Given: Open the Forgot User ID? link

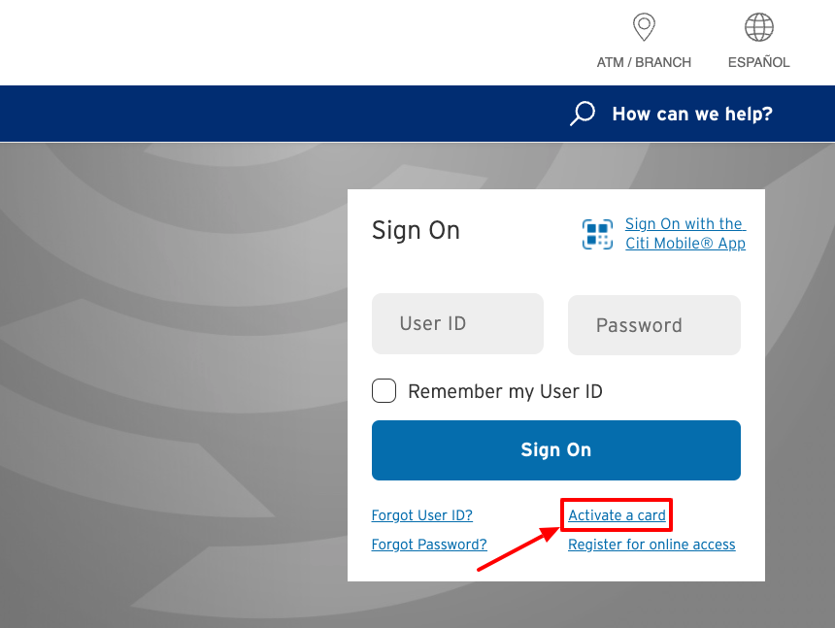Looking at the screenshot, I should 421,515.
